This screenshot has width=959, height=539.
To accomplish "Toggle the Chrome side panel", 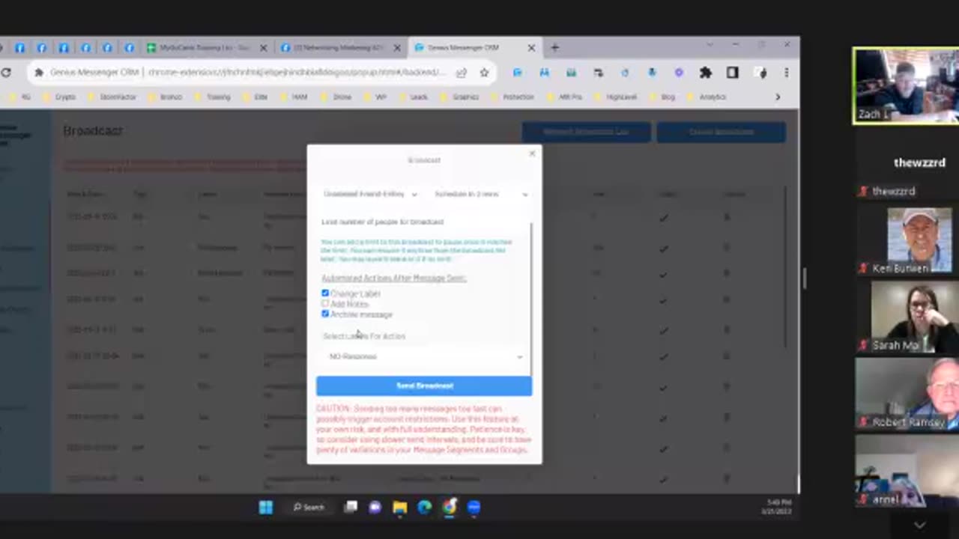I will pyautogui.click(x=733, y=73).
